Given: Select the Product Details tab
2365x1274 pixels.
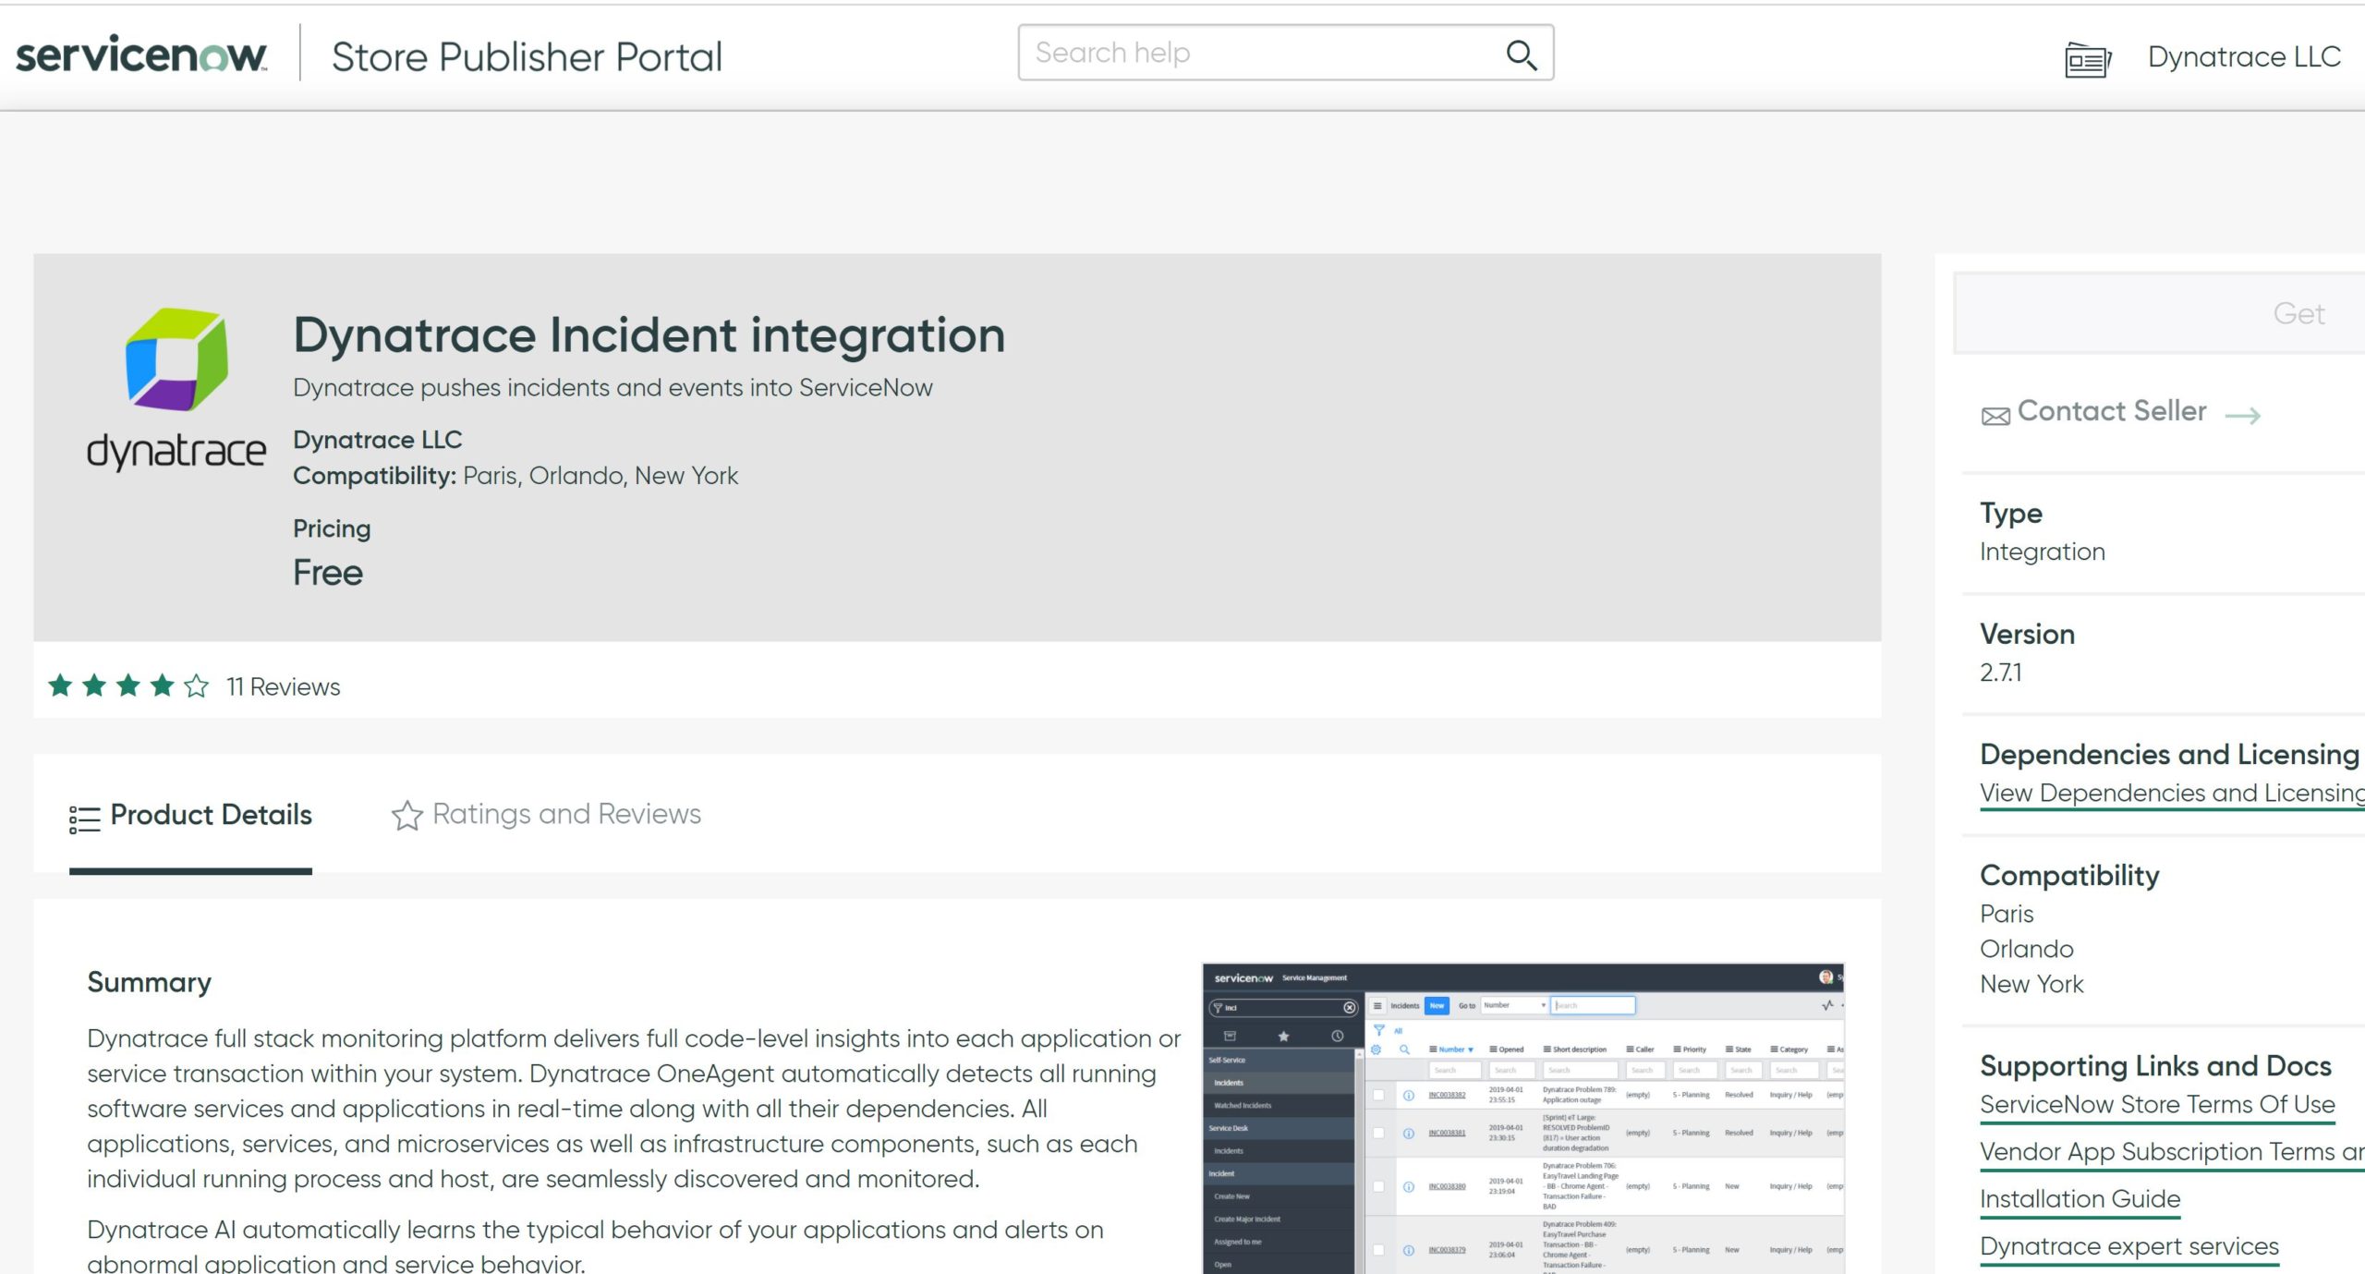Looking at the screenshot, I should click(x=190, y=815).
